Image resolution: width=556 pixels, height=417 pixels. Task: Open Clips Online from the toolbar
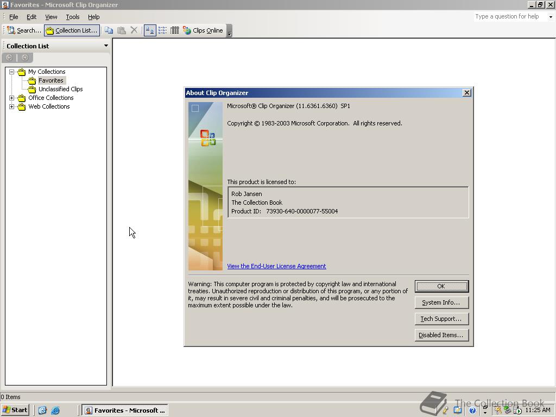tap(203, 30)
